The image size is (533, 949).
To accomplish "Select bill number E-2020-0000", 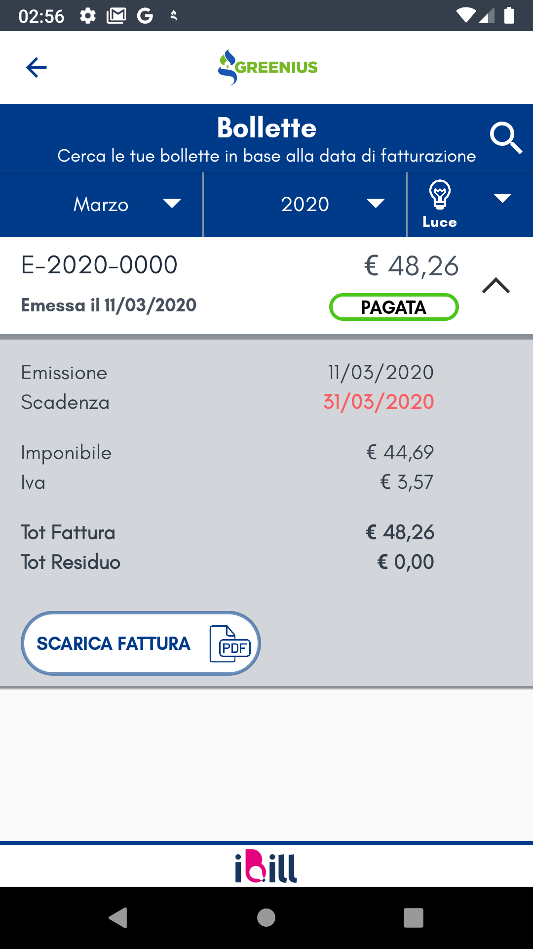I will point(99,265).
